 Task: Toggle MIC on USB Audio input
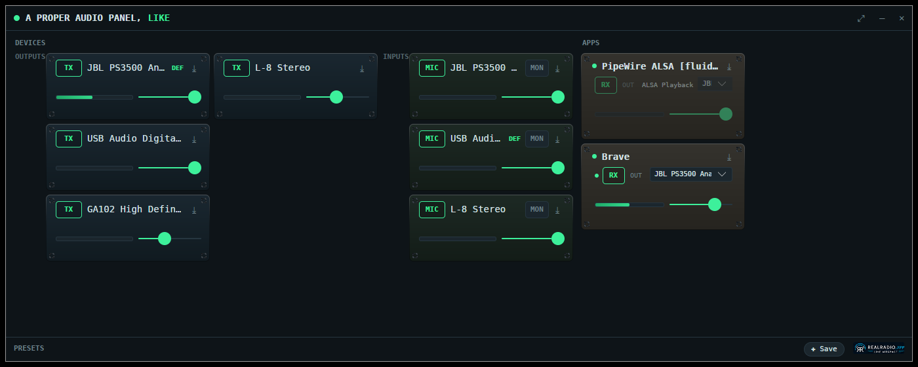432,139
